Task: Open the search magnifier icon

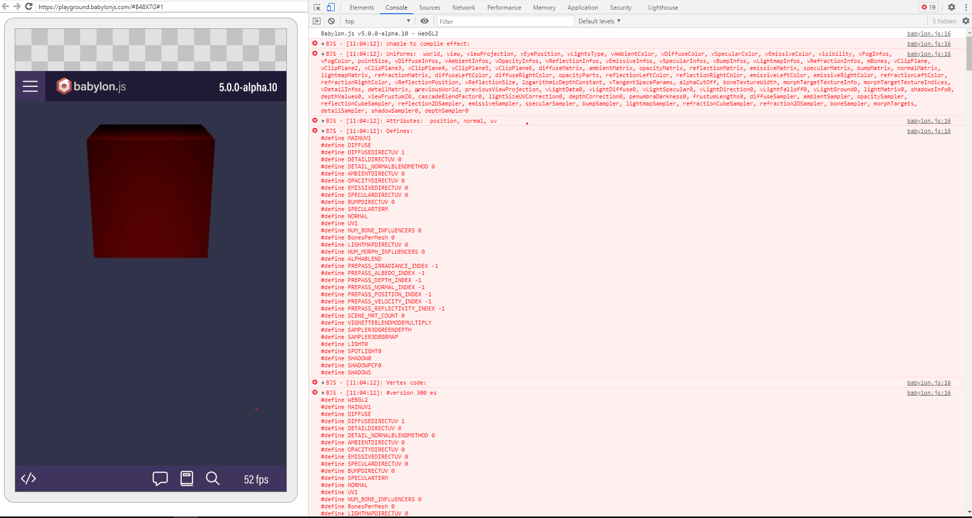Action: click(x=213, y=478)
